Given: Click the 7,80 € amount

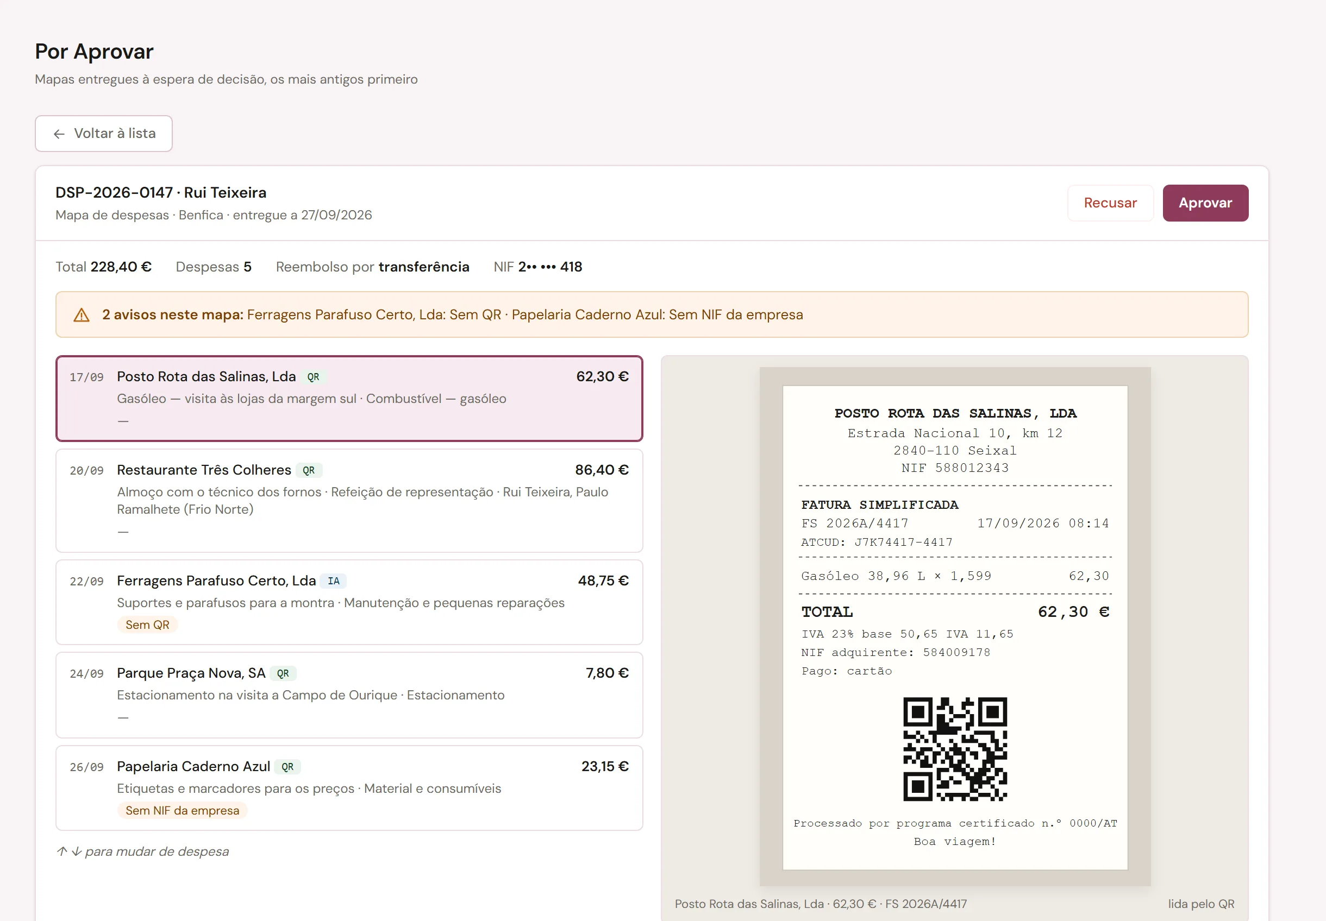Looking at the screenshot, I should point(607,673).
